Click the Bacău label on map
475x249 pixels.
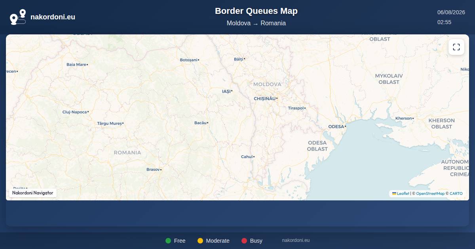(x=200, y=123)
